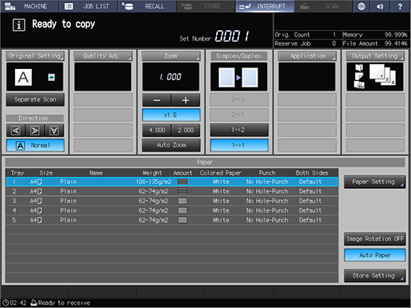Image resolution: width=411 pixels, height=308 pixels.
Task: Select 4.000 zoom preset
Action: tap(157, 130)
